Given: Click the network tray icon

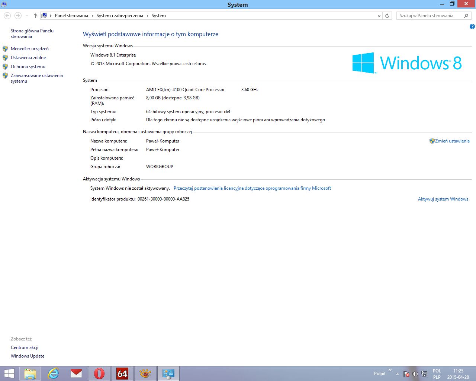Looking at the screenshot, I should coord(424,374).
